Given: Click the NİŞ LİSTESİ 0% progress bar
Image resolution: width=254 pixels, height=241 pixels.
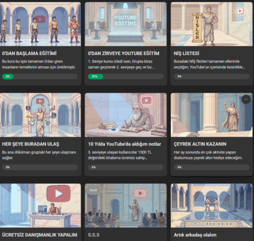Looking at the screenshot, I should pyautogui.click(x=212, y=76).
